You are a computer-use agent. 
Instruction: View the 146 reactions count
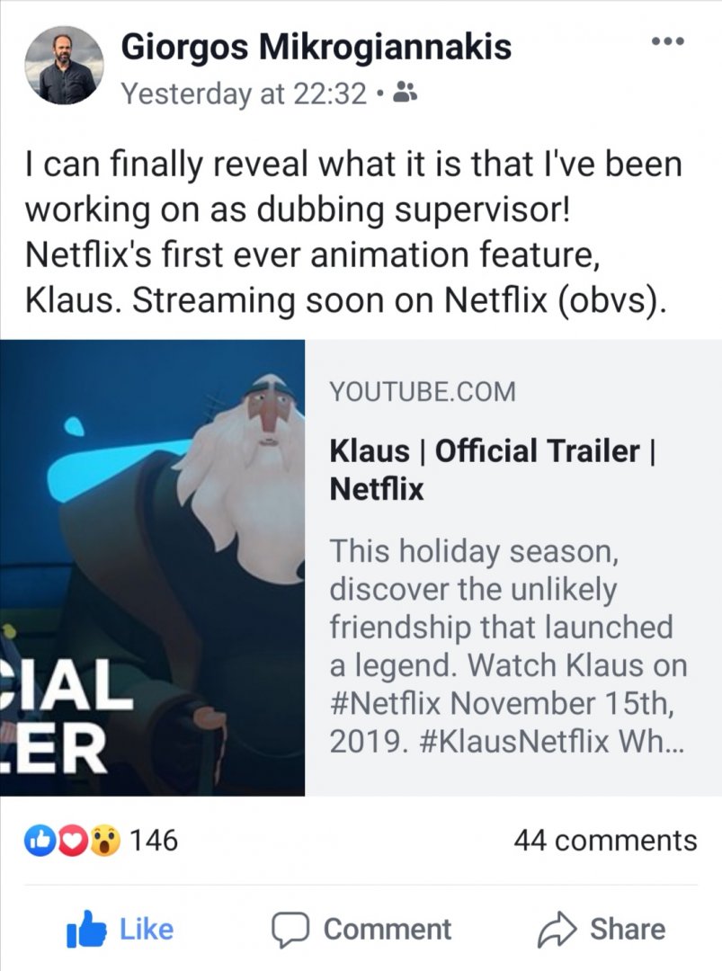(x=154, y=841)
